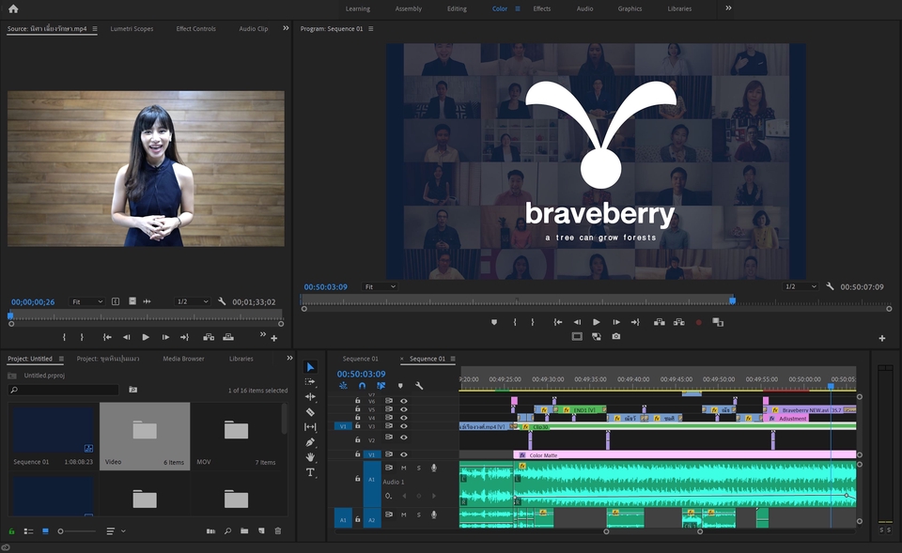Click New Item icon in Project panel
Viewport: 902px width, 553px height.
click(x=261, y=530)
